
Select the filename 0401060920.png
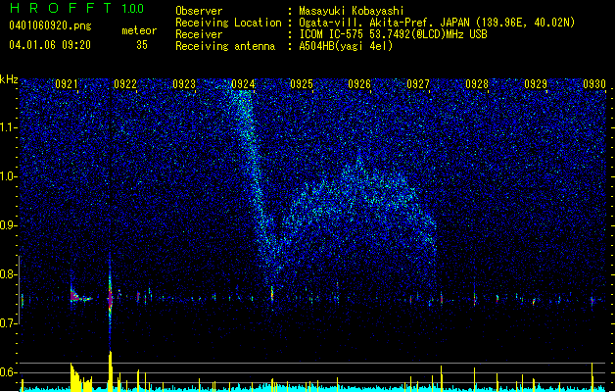(x=50, y=25)
